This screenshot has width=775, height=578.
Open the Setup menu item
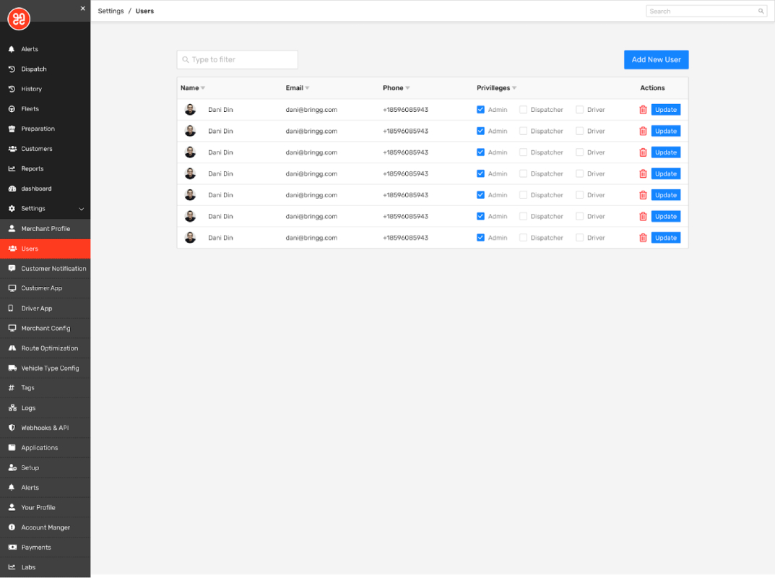tap(45, 467)
